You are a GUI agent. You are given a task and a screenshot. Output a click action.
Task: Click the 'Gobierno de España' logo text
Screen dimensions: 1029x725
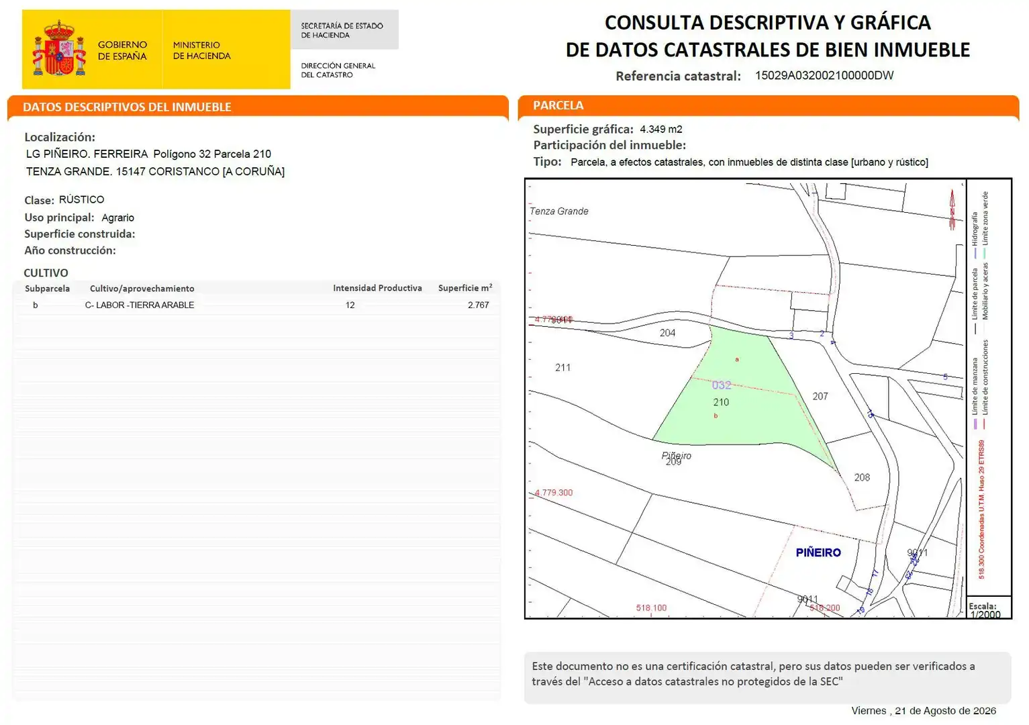click(x=122, y=50)
